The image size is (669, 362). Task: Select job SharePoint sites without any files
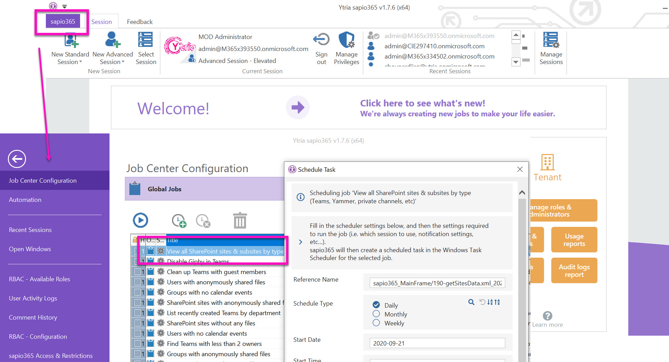[211, 323]
